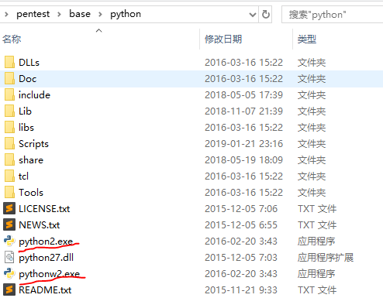Screen dimensions: 383x298
Task: Click the 应用程序扩展 type cell
Action: click(x=326, y=258)
